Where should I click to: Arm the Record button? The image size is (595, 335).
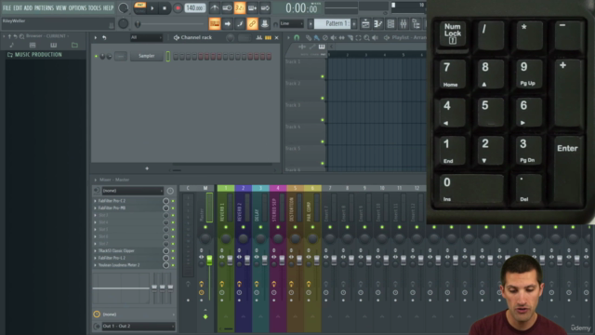pyautogui.click(x=178, y=8)
